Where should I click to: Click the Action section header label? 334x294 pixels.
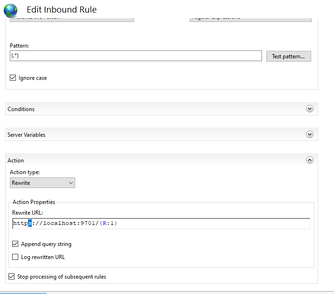pyautogui.click(x=16, y=161)
